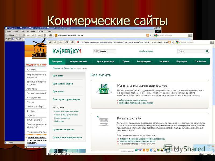
Task: Click green shopping basket icon
Action: pos(104,89)
